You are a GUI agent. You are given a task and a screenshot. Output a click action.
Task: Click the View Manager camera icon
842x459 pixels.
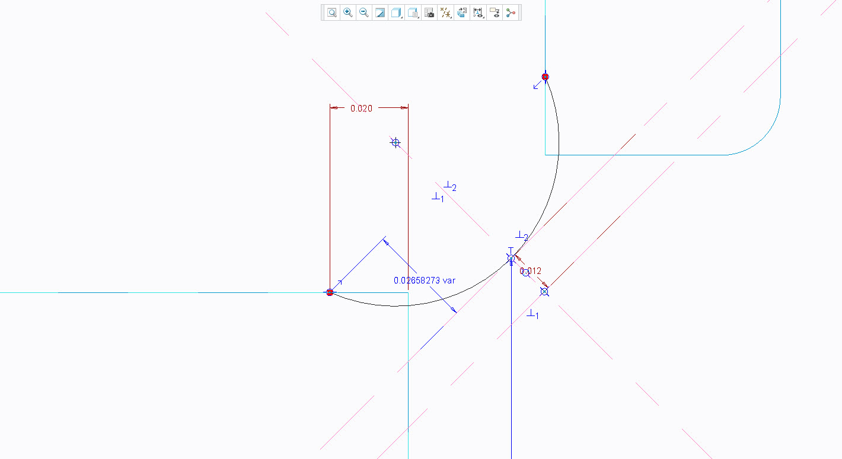pos(429,12)
